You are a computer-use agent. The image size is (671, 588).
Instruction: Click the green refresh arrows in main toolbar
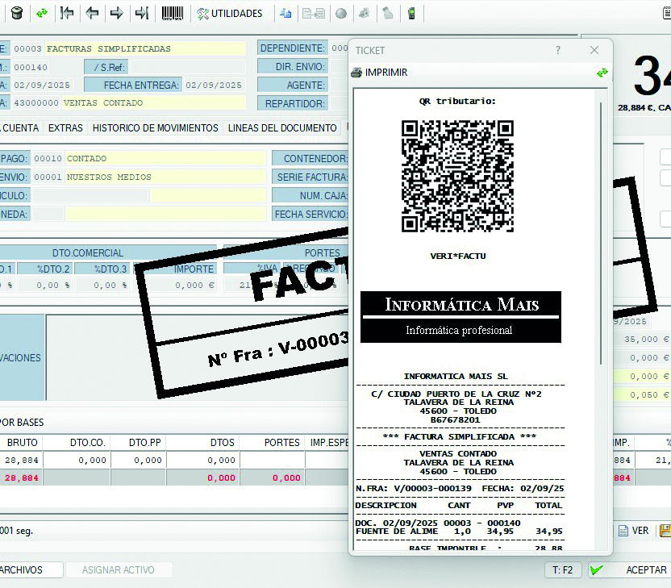click(x=42, y=13)
